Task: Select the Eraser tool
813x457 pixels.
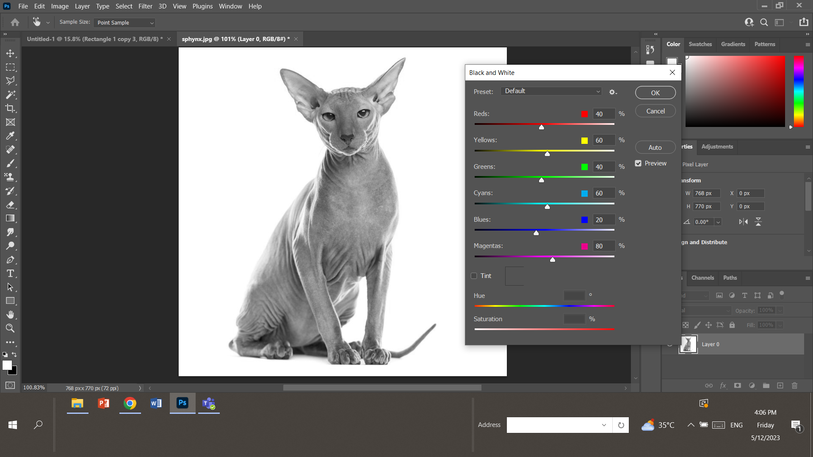Action: point(10,205)
